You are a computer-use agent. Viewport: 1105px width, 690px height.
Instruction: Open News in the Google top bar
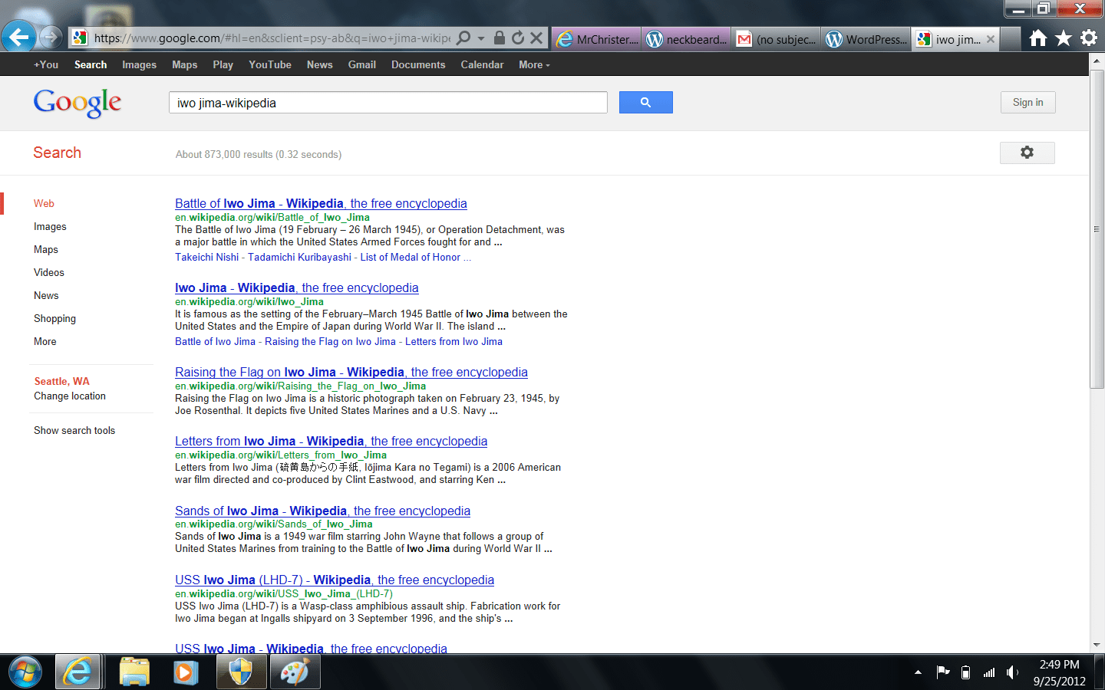[x=319, y=64]
